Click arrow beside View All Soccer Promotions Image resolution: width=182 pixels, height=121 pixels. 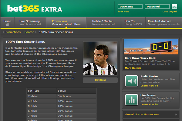point(176,115)
